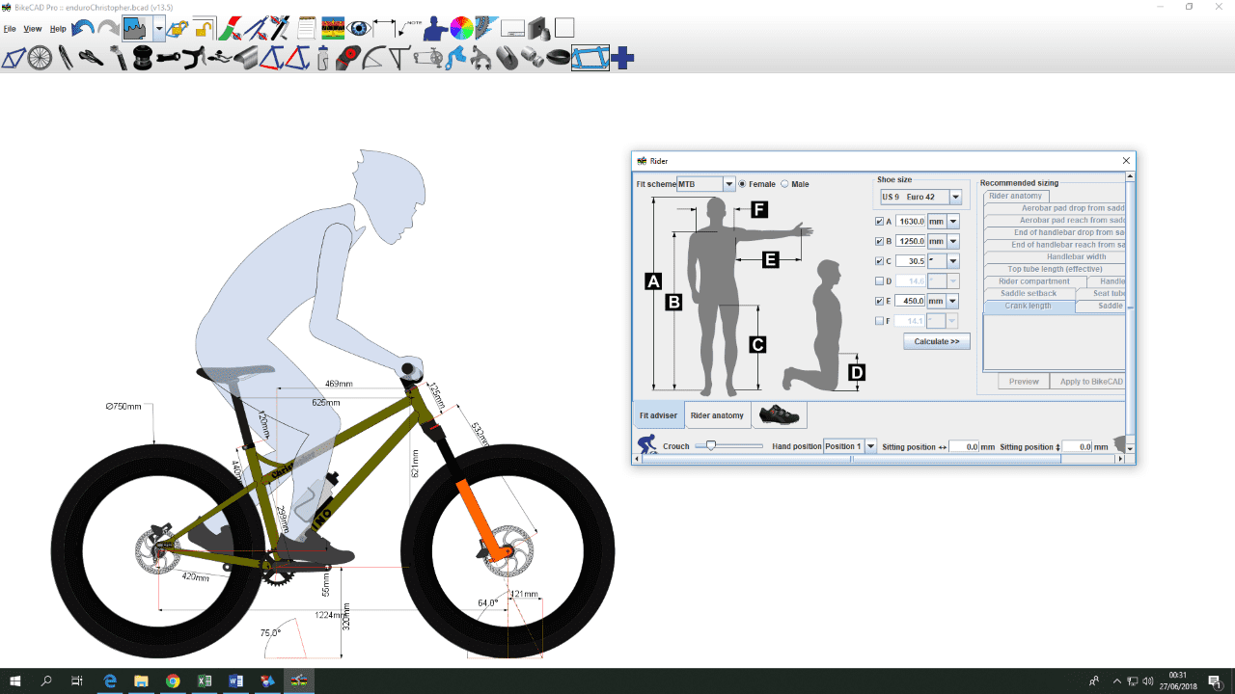Click the saddle icon in toolbar
The height and width of the screenshot is (694, 1235).
(91, 58)
